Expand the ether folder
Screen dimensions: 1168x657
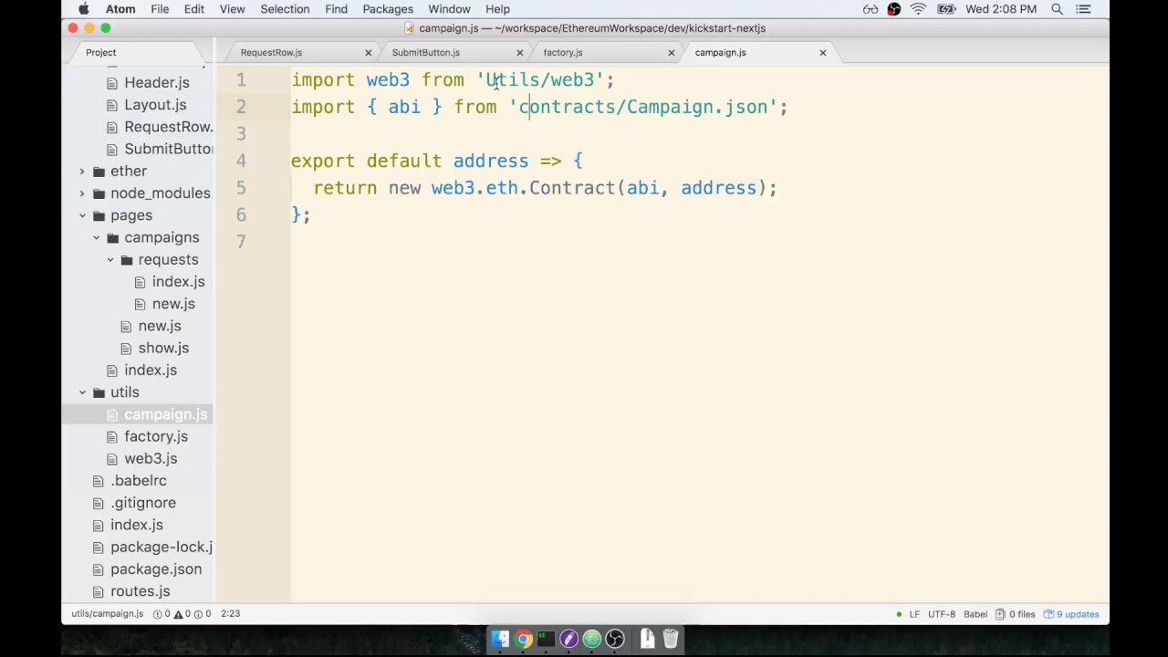(x=82, y=172)
